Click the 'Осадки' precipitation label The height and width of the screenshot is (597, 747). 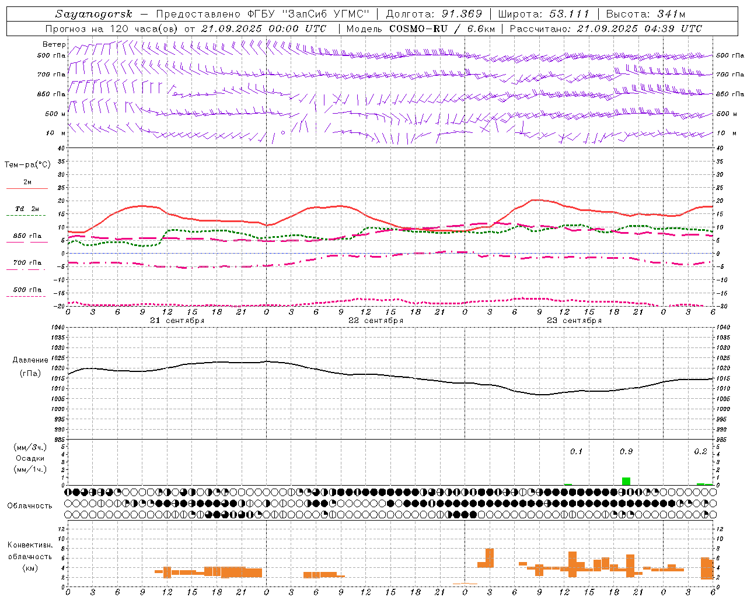[x=30, y=458]
